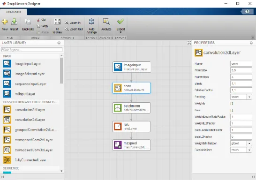The width and height of the screenshot is (256, 181).
Task: Click the New network icon
Action: [x=5, y=22]
